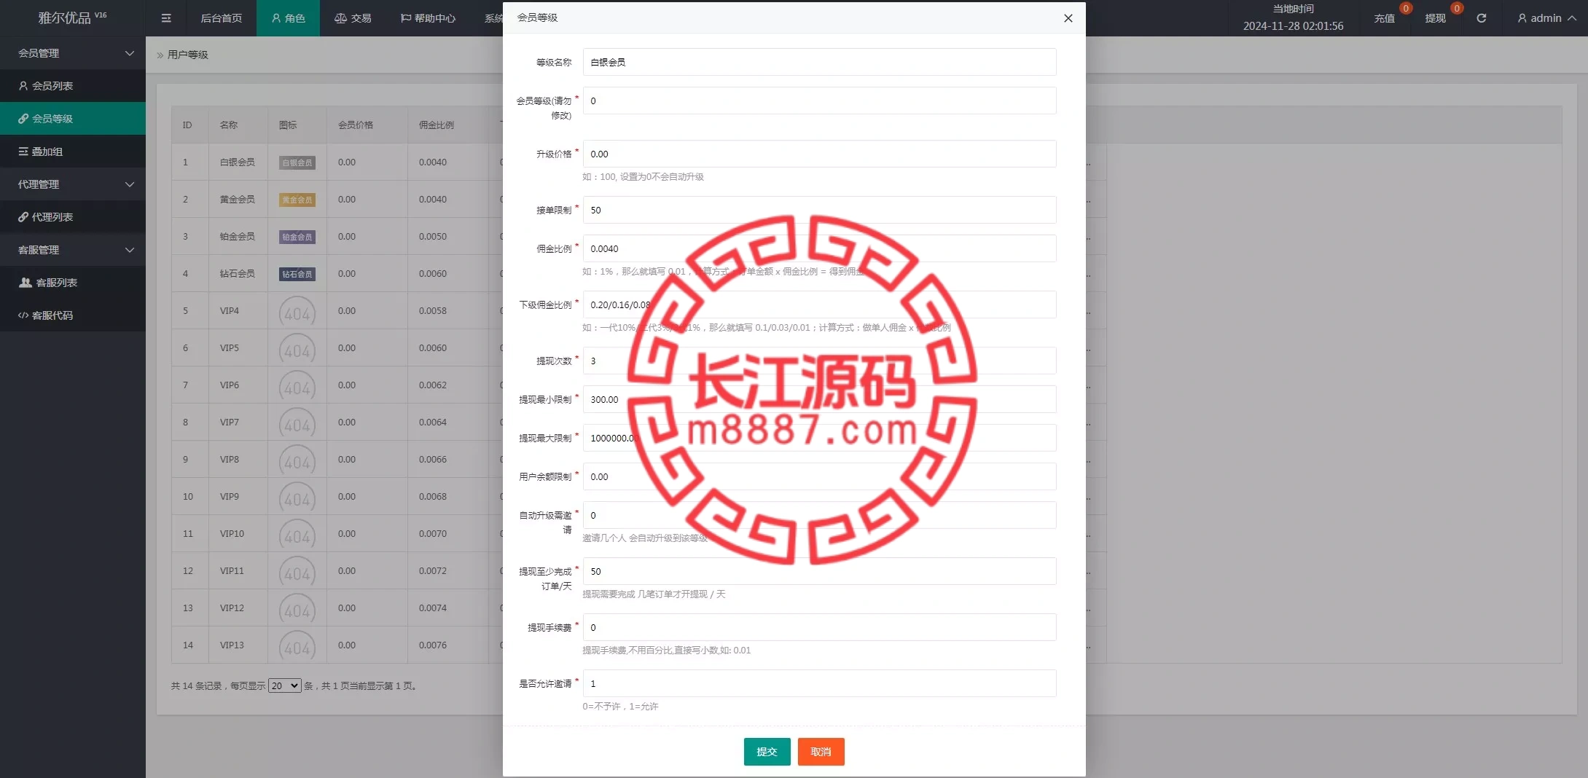Click the 404 placeholder icon for VIP9
1588x778 pixels.
coord(297,497)
